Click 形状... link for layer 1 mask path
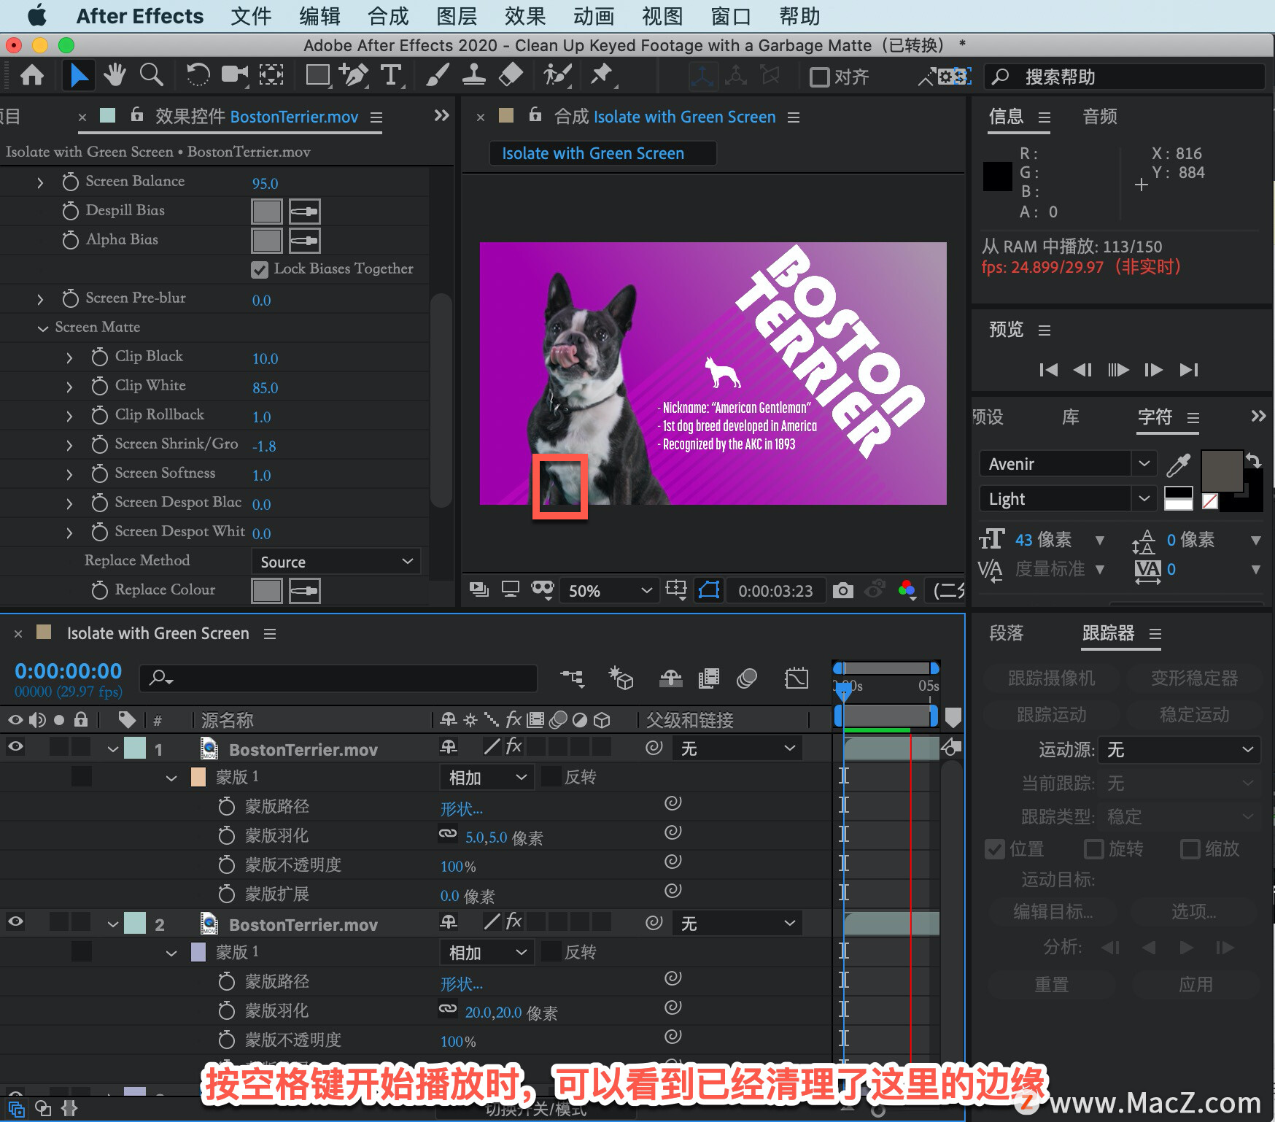Image resolution: width=1275 pixels, height=1122 pixels. pos(461,808)
